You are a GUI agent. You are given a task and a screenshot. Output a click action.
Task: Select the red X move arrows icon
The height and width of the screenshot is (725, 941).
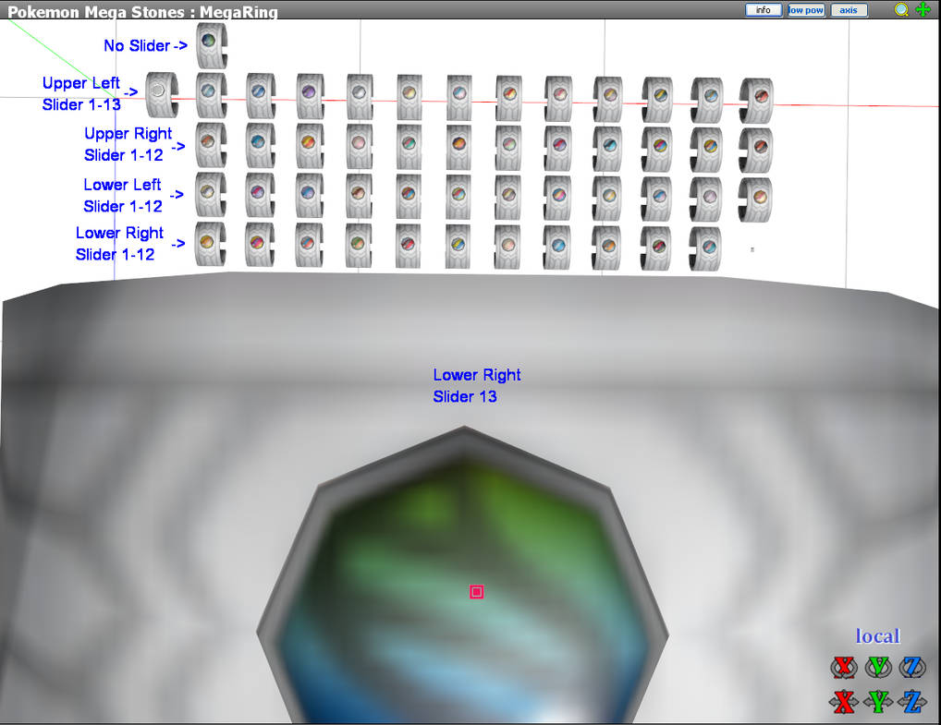(x=844, y=702)
